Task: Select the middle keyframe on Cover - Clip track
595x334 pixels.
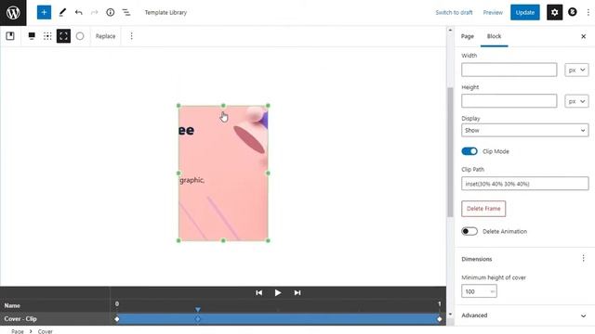Action: tap(198, 319)
